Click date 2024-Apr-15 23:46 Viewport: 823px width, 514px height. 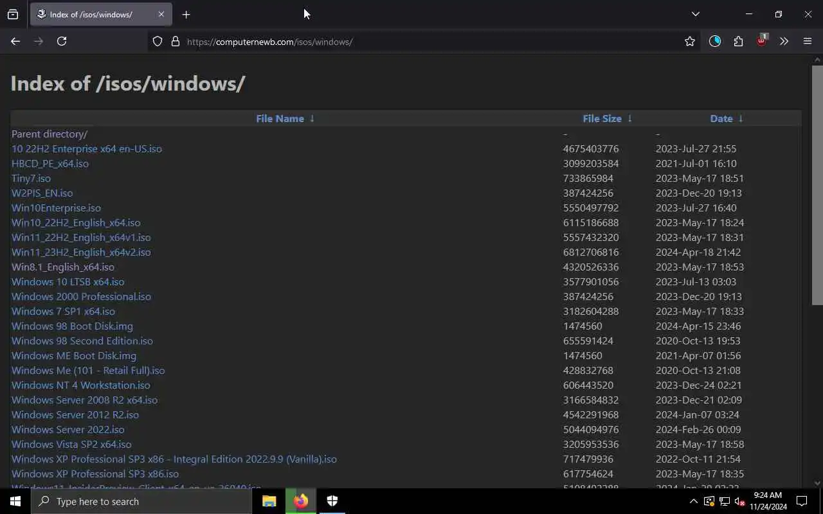click(x=698, y=326)
